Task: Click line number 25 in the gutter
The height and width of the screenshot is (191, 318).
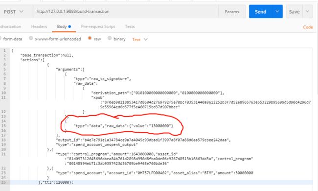Action: (3, 182)
